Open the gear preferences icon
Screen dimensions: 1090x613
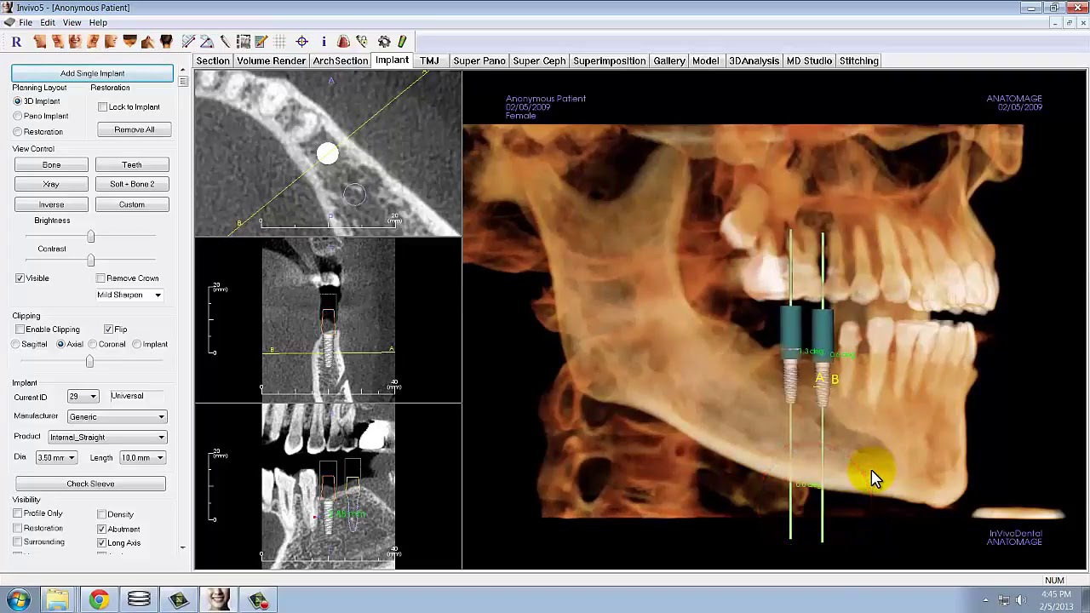coord(384,41)
